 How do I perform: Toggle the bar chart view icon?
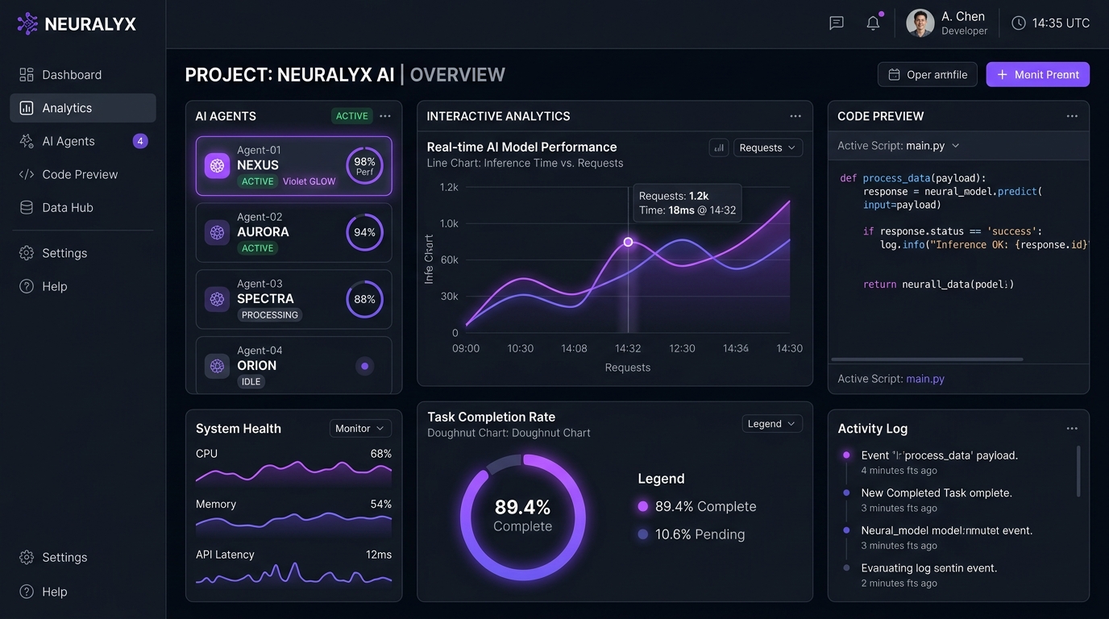point(719,147)
